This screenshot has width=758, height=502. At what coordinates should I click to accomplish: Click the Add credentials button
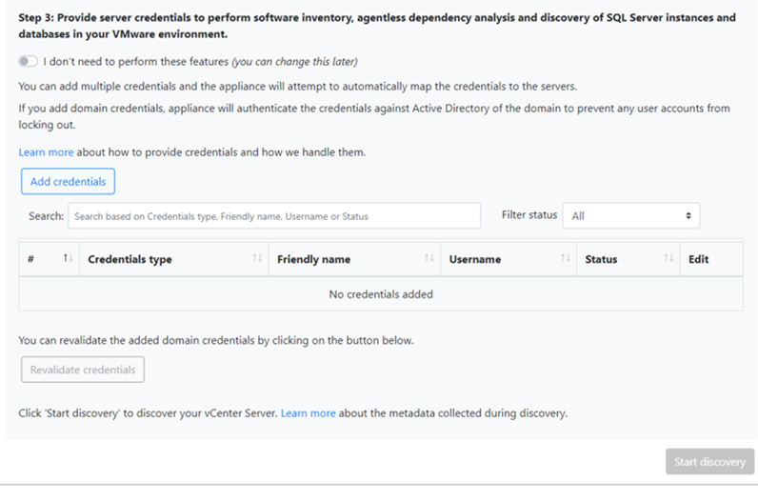68,181
